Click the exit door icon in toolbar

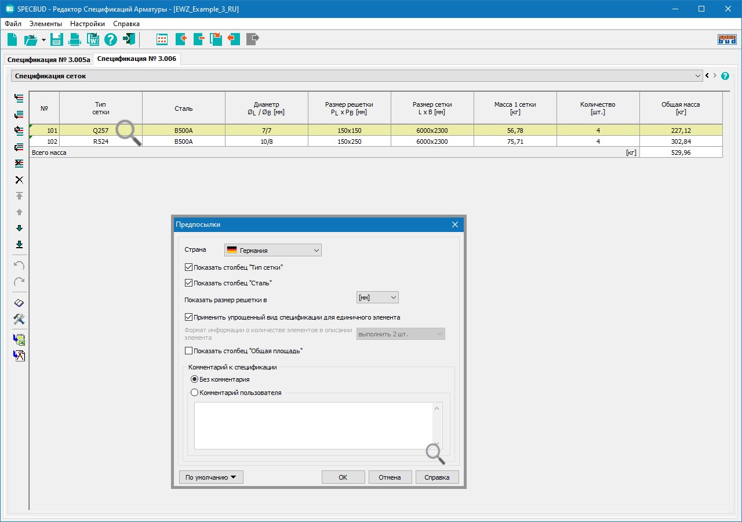(129, 39)
